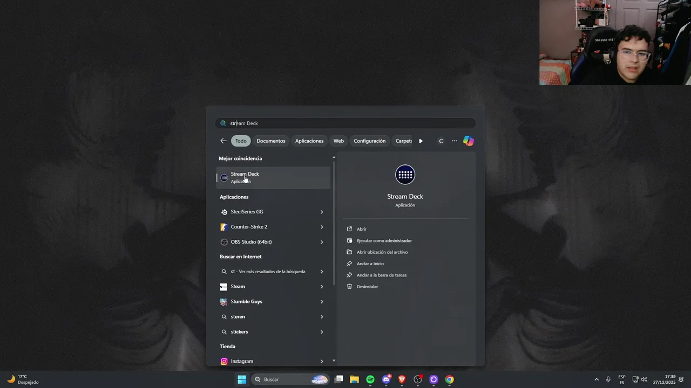Open the Stream Deck best match result
Image resolution: width=691 pixels, height=388 pixels.
point(273,177)
